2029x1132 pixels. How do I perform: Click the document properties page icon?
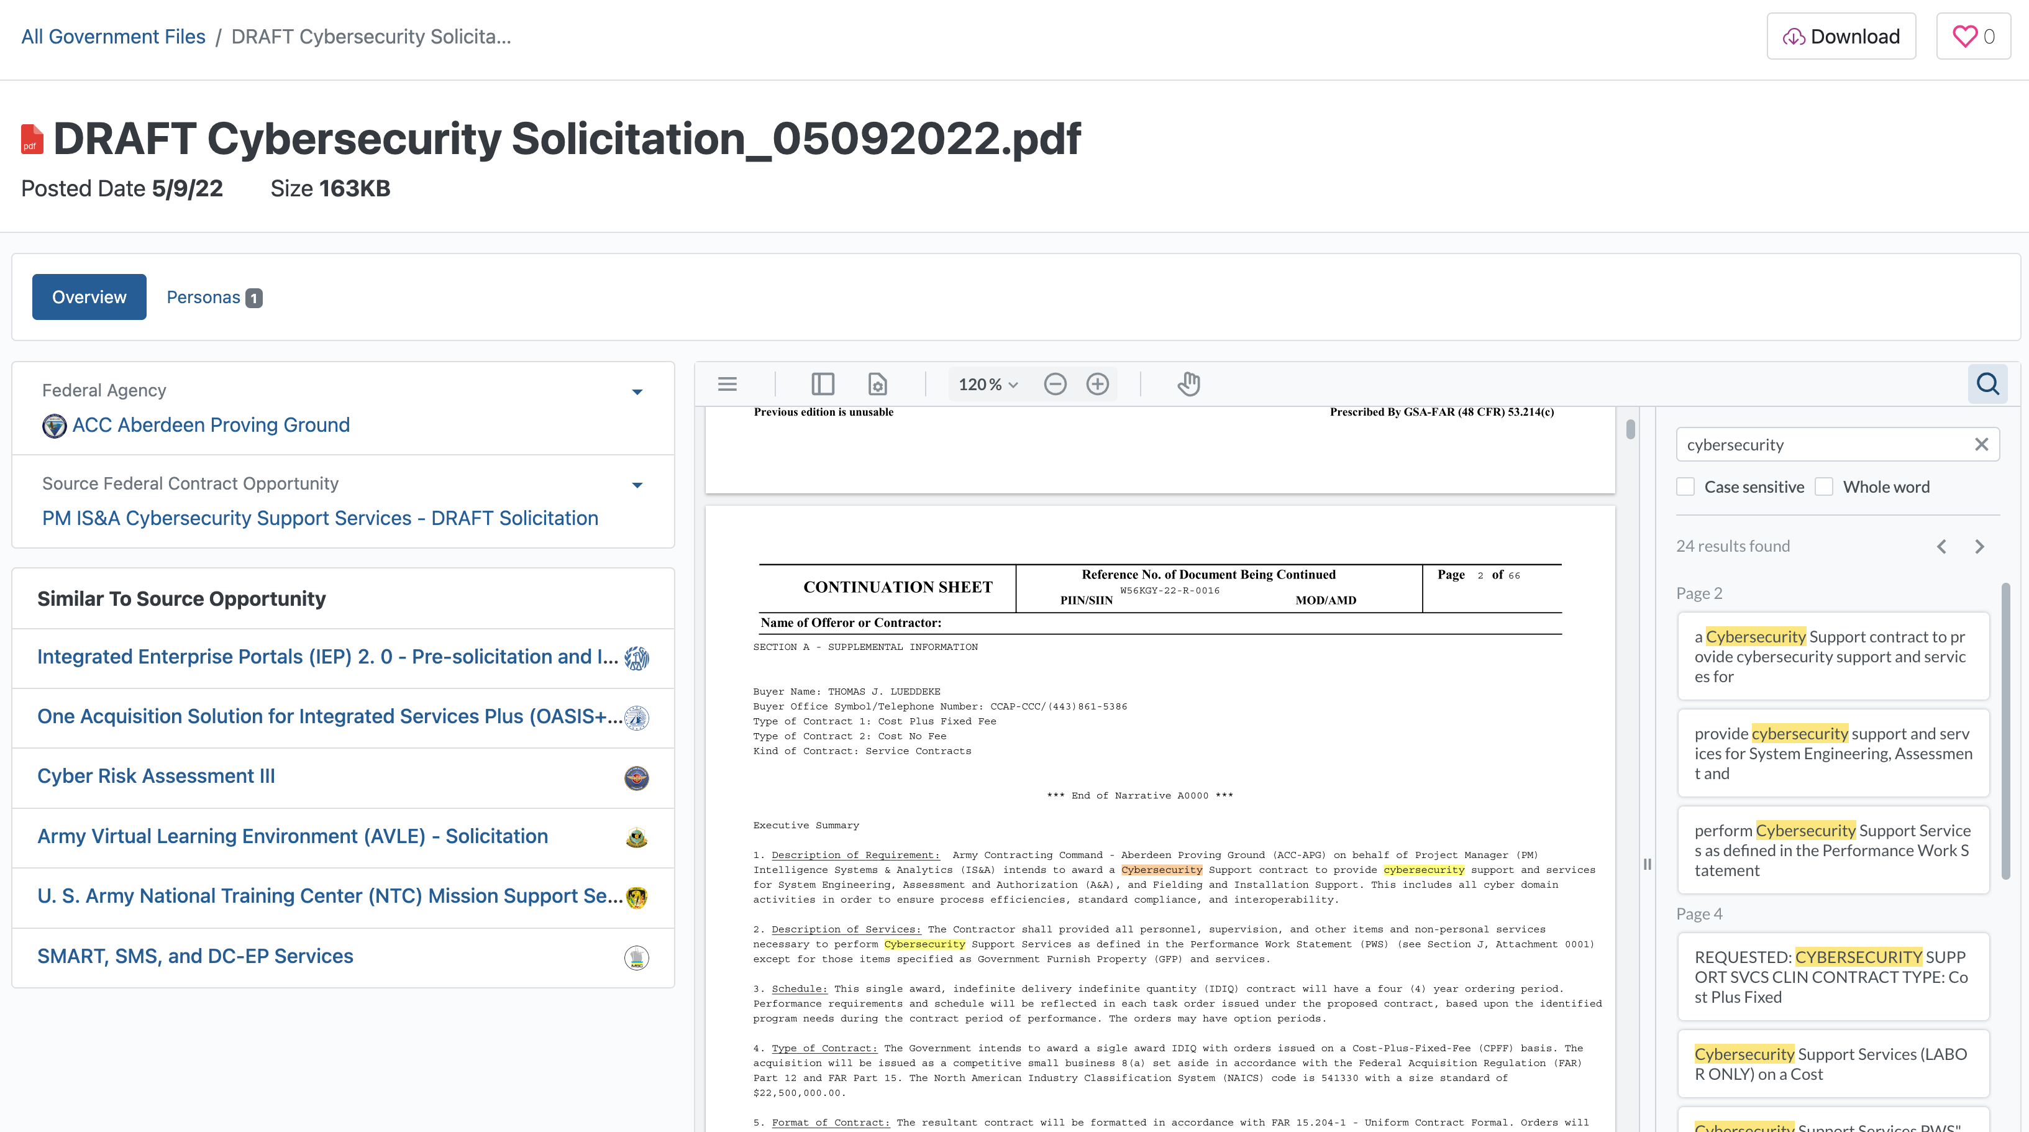pos(877,385)
